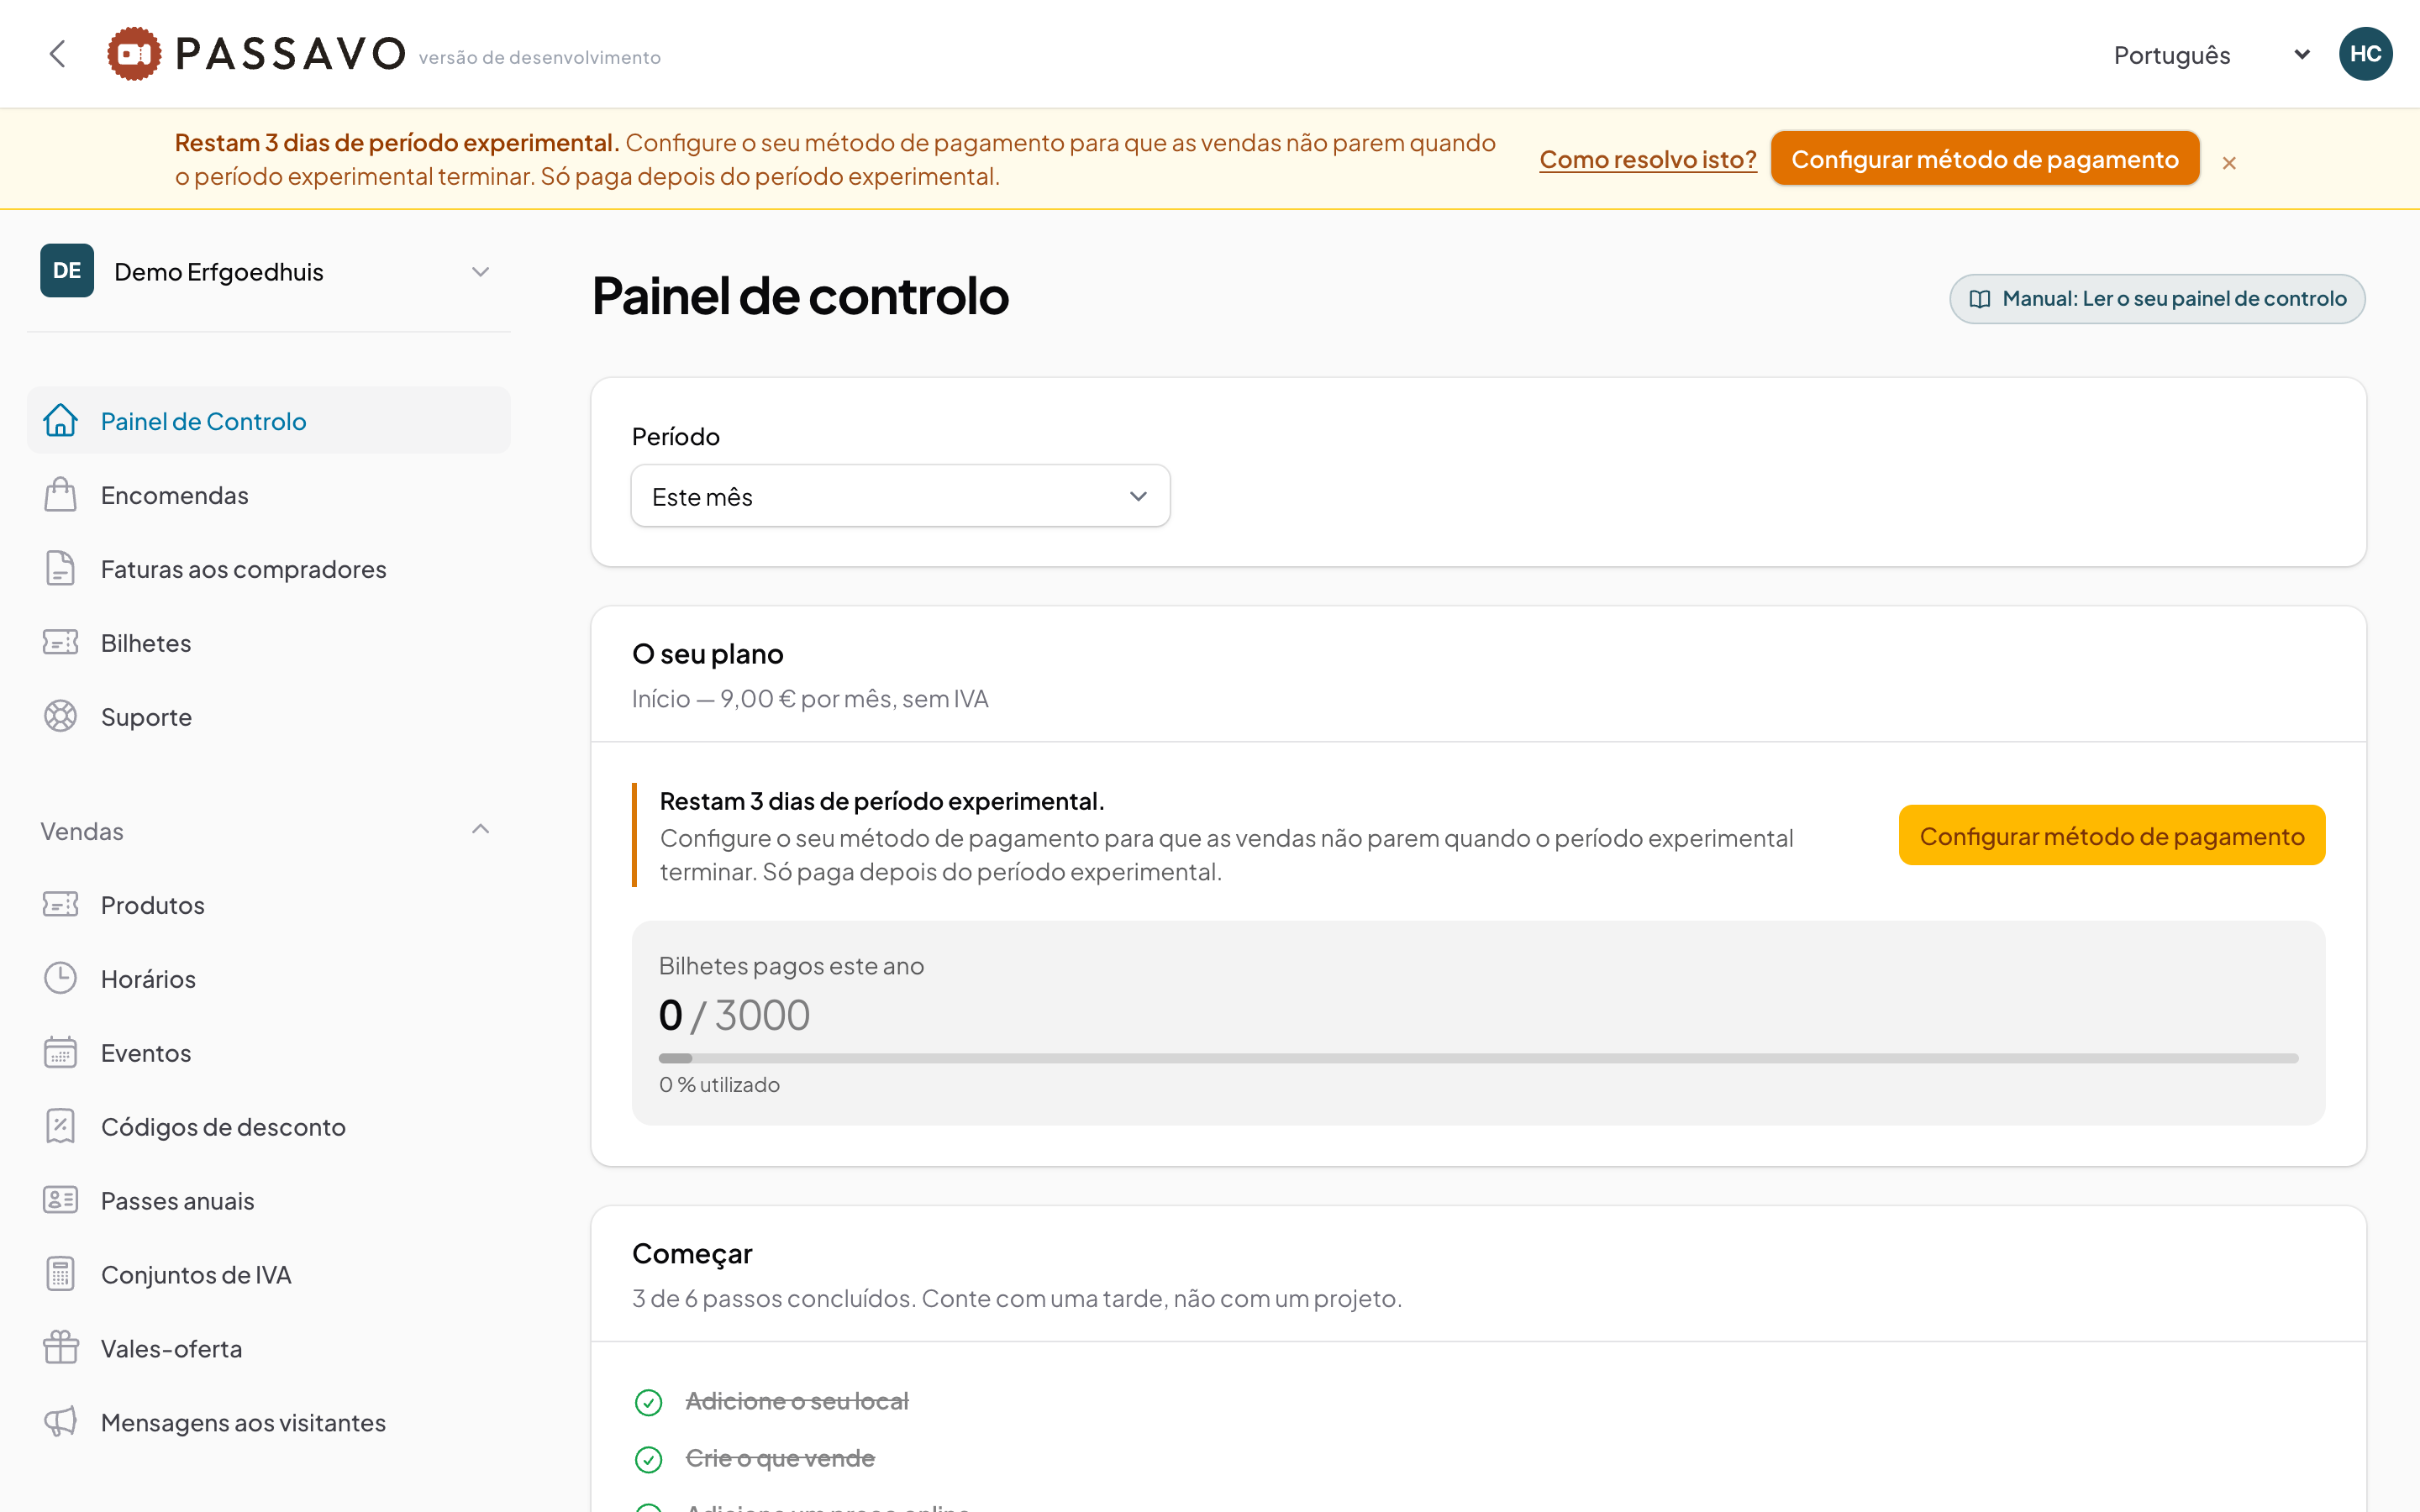Open Manual: Ler o seu painel de controlo
This screenshot has width=2420, height=1512.
[2157, 299]
